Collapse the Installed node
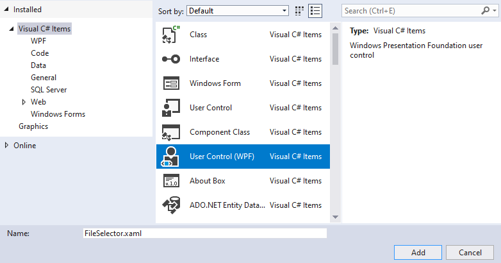 pyautogui.click(x=6, y=10)
